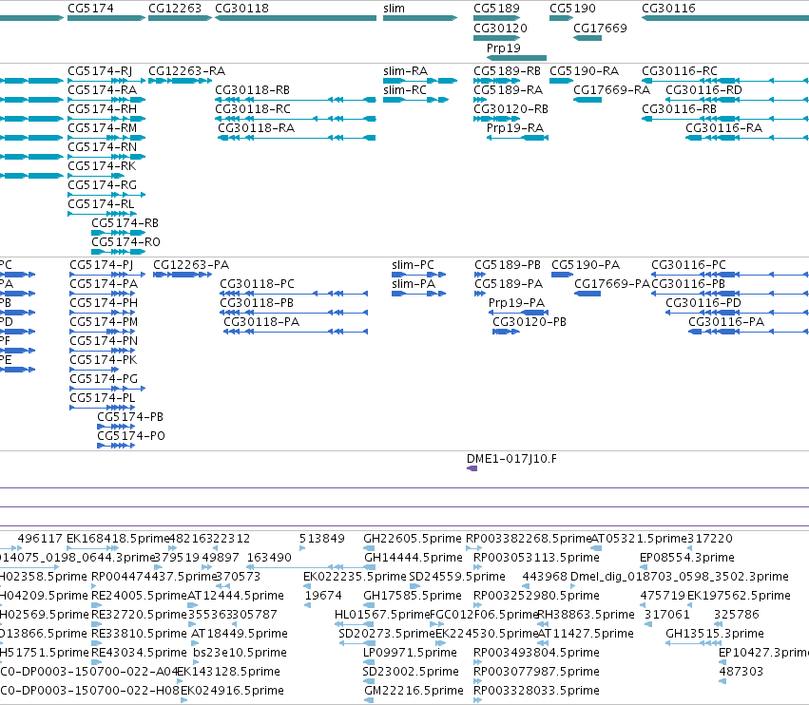Open the CG5190-RA transcript label
The image size is (809, 705).
click(584, 71)
